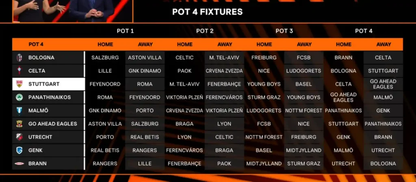Open the presenters video thumbnail
Screen dimensions: 416x182
pos(67,11)
